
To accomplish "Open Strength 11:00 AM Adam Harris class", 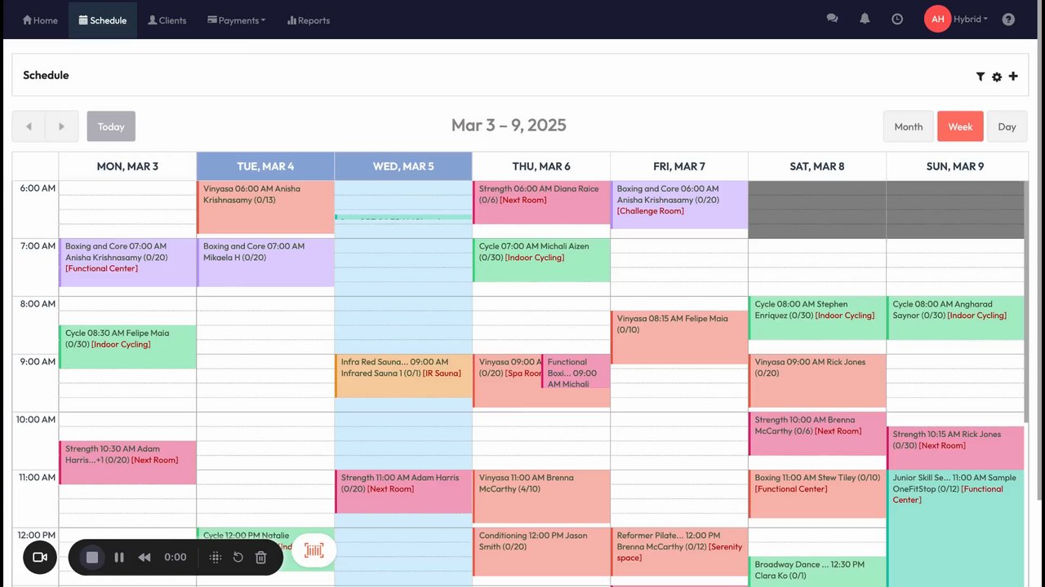I will tap(403, 492).
